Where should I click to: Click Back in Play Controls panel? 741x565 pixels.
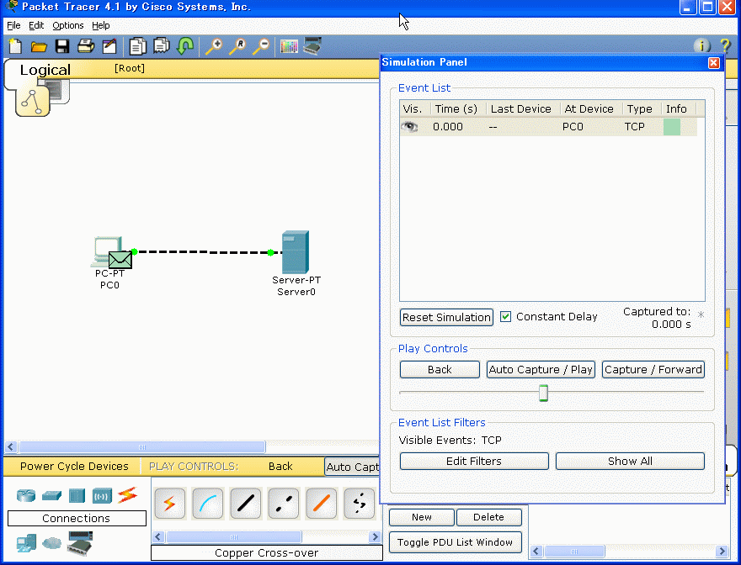click(440, 370)
